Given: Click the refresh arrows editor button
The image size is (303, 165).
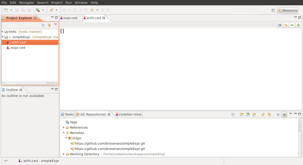Looking at the screenshot, I should coord(286,25).
